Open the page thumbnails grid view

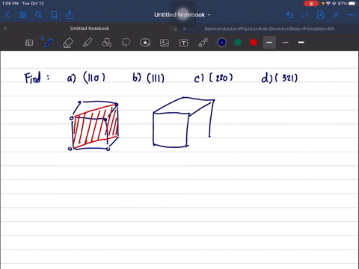(23, 15)
